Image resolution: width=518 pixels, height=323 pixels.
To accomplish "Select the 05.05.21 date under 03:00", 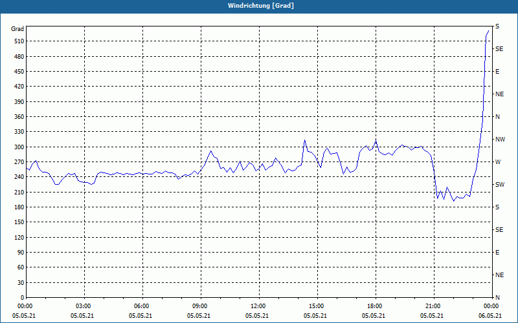I will point(82,315).
